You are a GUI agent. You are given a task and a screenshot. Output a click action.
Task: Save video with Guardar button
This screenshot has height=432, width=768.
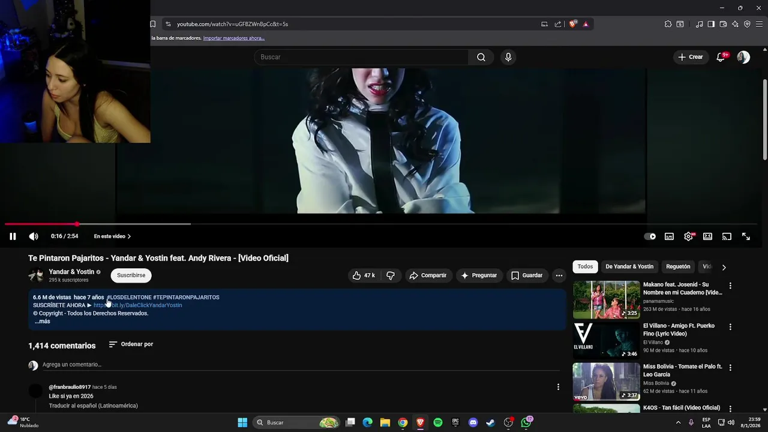pyautogui.click(x=527, y=275)
